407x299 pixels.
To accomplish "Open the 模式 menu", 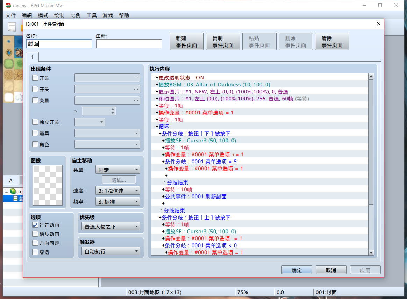I will coord(43,16).
